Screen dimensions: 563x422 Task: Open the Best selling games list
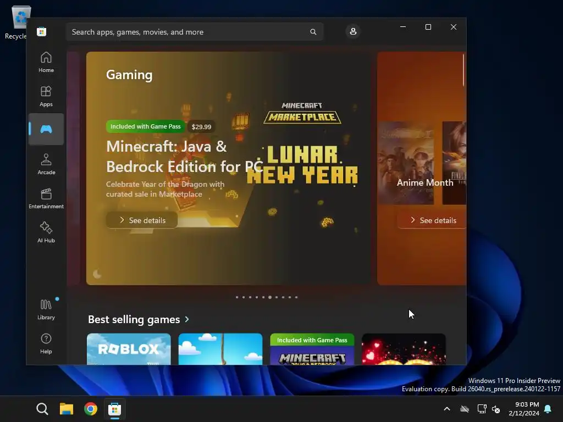pyautogui.click(x=134, y=319)
